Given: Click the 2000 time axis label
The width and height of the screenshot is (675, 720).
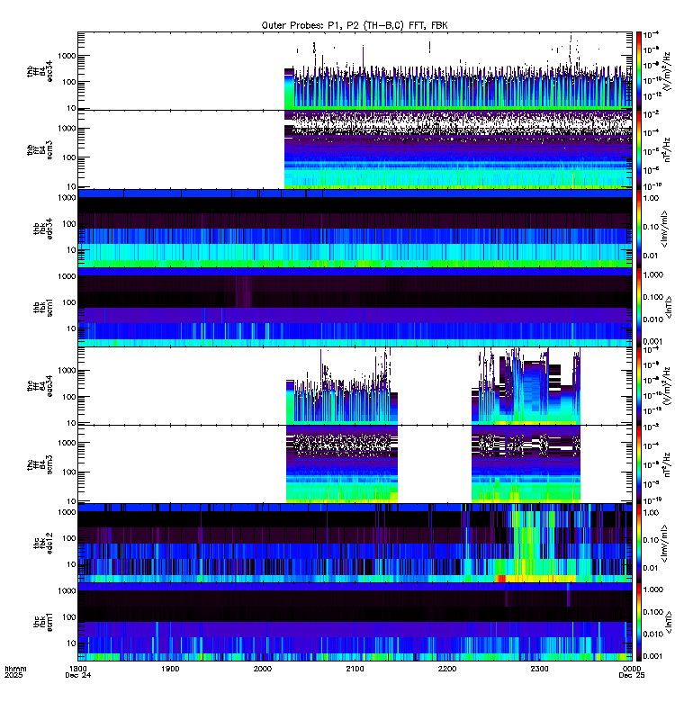Looking at the screenshot, I should 263,669.
